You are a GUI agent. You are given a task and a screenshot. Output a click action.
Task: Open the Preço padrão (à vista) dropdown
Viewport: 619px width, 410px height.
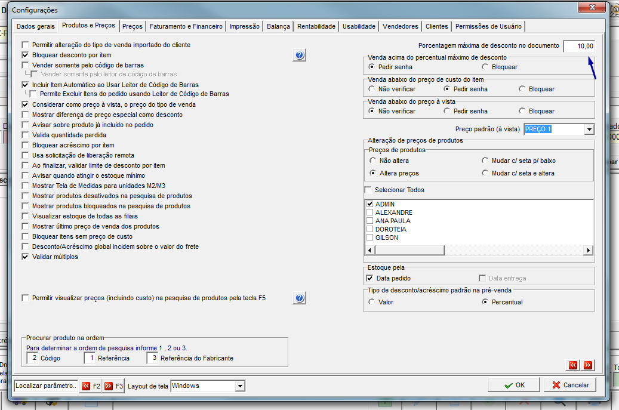[x=589, y=129]
